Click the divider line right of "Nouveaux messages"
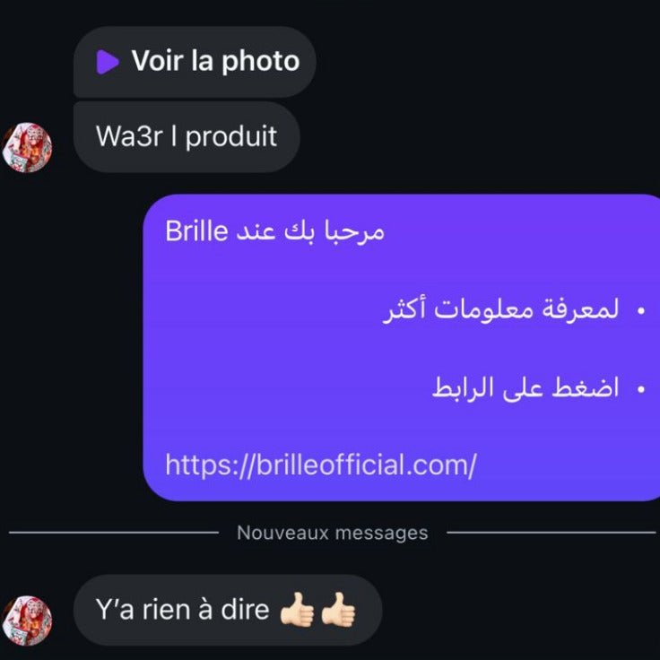The image size is (660, 660). pos(551,533)
